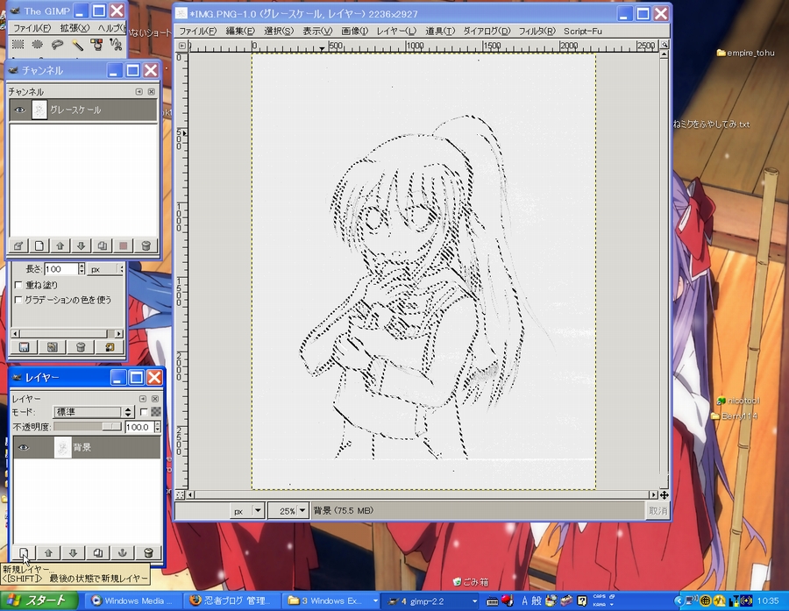Select the Scissors select tool

pyautogui.click(x=117, y=45)
